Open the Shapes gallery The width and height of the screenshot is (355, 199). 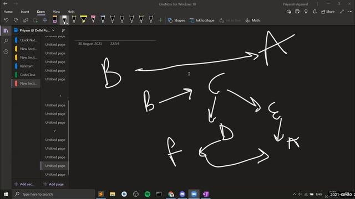[x=176, y=20]
